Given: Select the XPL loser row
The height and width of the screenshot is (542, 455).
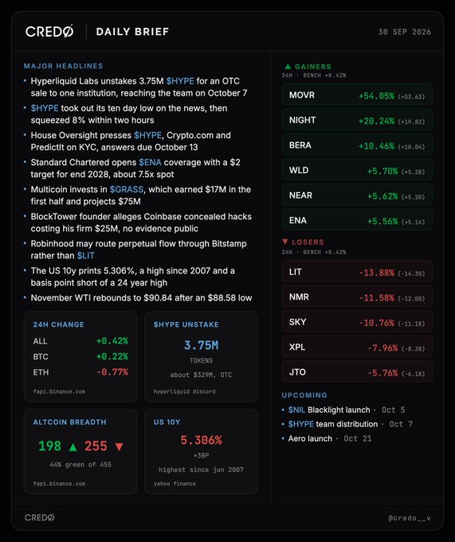Looking at the screenshot, I should pyautogui.click(x=357, y=347).
